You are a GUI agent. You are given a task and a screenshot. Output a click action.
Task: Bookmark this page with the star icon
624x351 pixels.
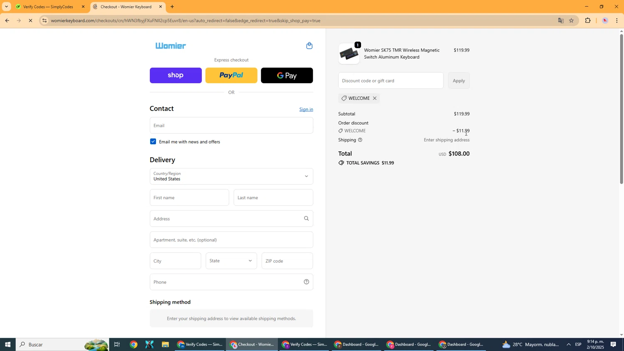(572, 20)
